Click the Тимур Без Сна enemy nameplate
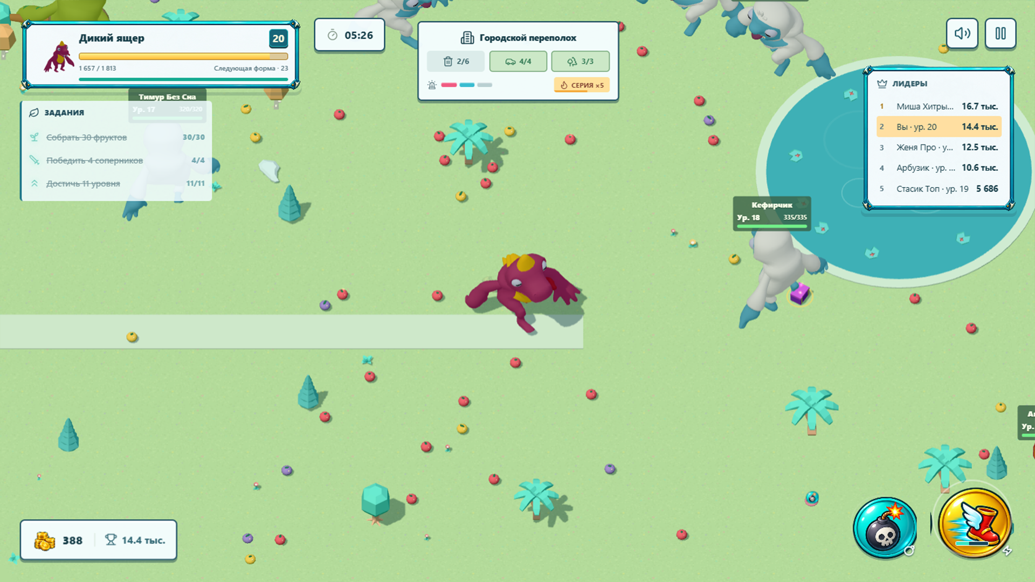This screenshot has width=1035, height=582. coord(167,106)
